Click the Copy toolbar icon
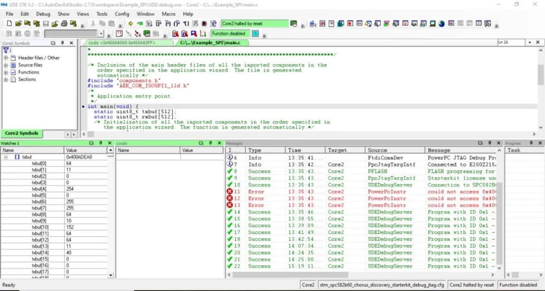Screen dimensions: 545x291 [102, 23]
